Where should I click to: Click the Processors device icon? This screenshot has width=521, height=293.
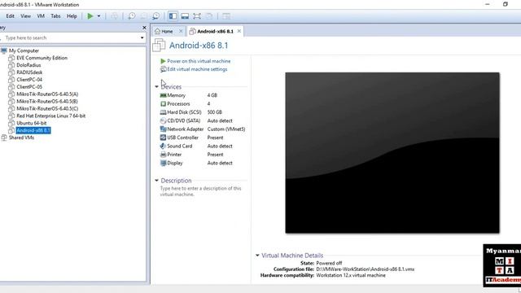point(163,104)
